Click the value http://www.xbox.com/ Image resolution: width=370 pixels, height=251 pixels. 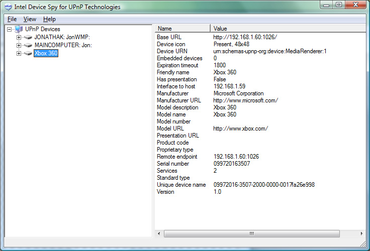click(x=240, y=129)
